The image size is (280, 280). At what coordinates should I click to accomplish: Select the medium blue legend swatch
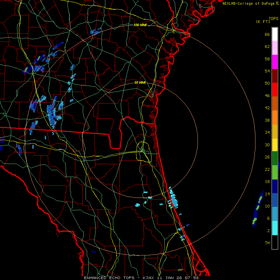(275, 200)
